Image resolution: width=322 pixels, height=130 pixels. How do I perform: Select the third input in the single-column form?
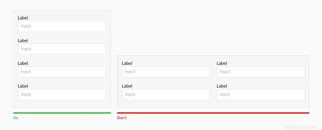tap(62, 72)
